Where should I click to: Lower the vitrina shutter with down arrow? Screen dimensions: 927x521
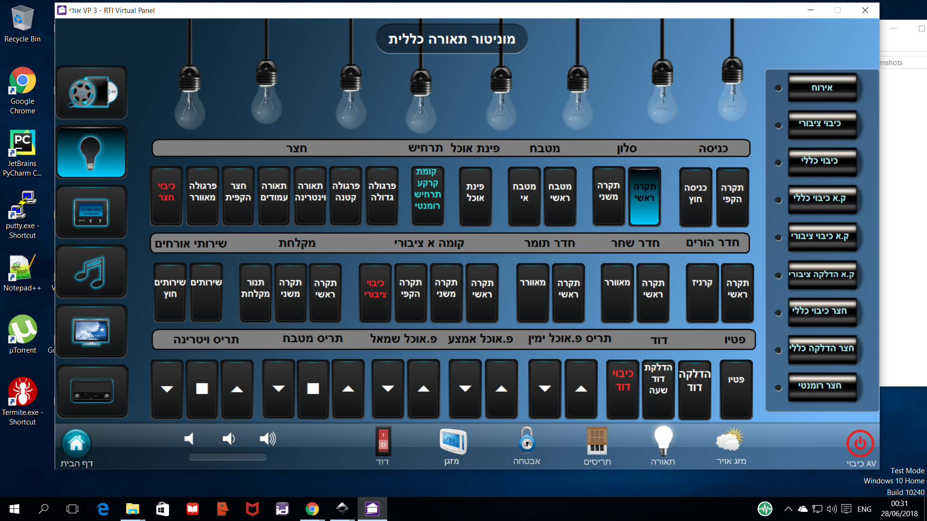(167, 389)
